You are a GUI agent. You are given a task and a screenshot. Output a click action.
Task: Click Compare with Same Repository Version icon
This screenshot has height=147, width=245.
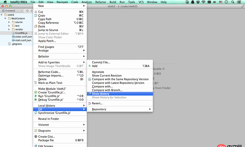[x=89, y=79]
